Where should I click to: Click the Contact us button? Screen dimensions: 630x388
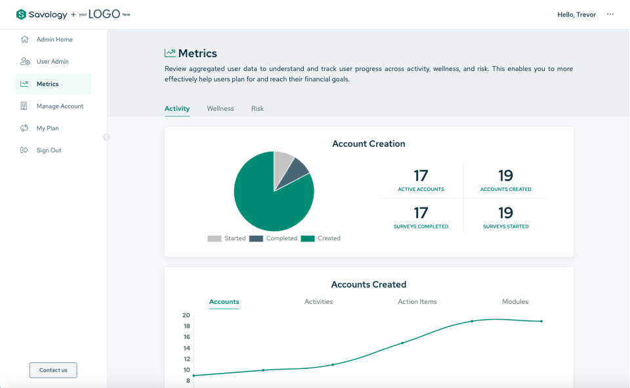click(x=52, y=370)
